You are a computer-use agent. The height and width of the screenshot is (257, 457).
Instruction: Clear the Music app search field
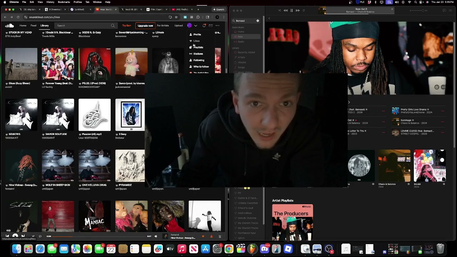click(258, 21)
